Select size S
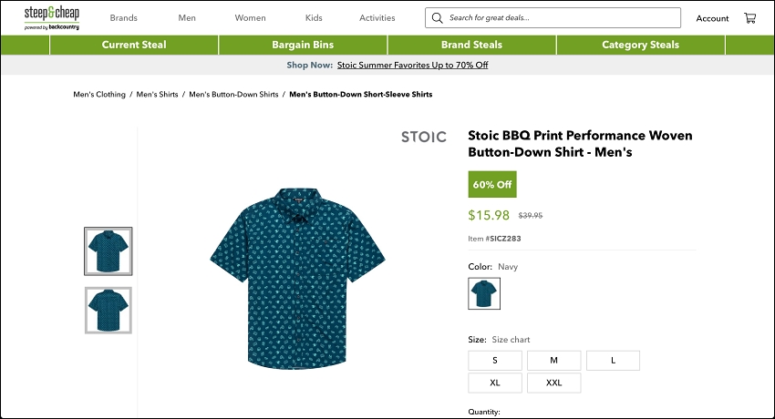The image size is (775, 419). (495, 361)
